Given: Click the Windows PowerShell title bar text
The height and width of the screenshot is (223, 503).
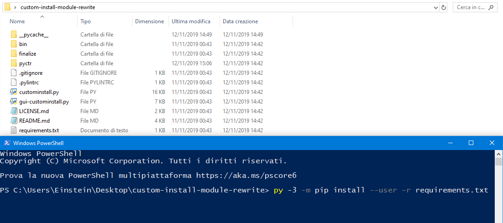Looking at the screenshot, I should (38, 143).
